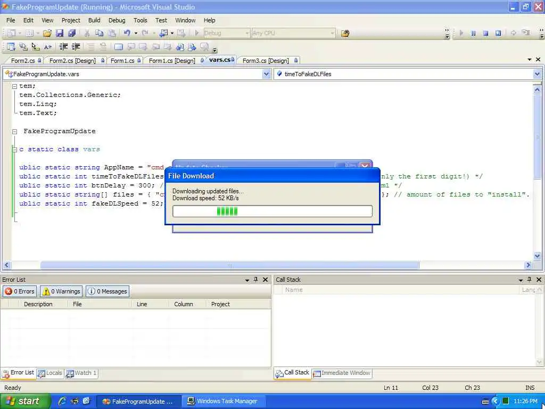Click the Undo arrow icon

127,33
